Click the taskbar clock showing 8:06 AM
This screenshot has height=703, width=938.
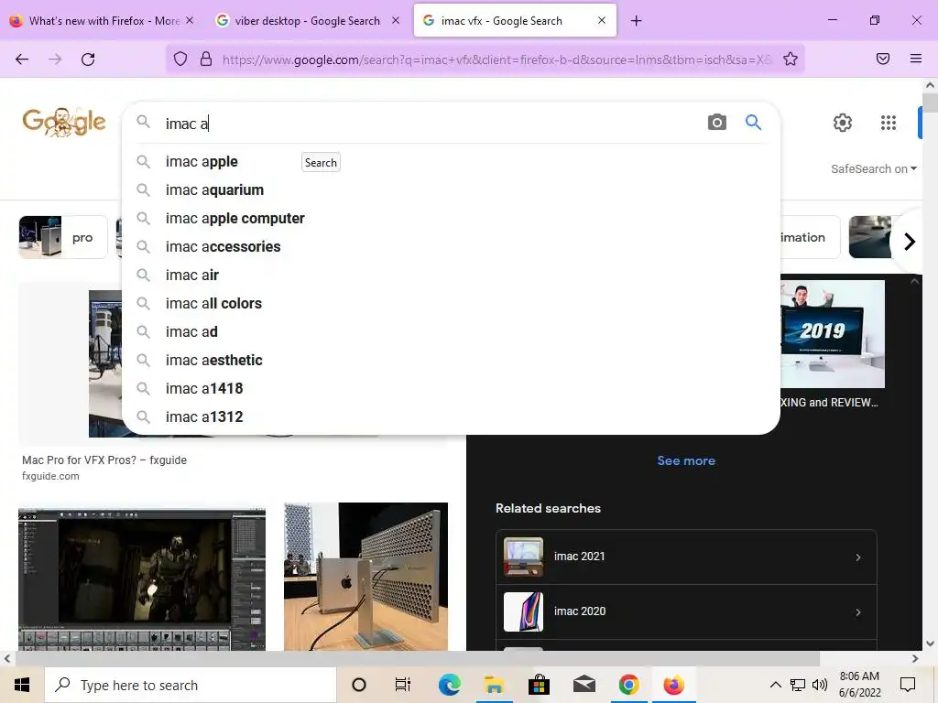pyautogui.click(x=859, y=685)
